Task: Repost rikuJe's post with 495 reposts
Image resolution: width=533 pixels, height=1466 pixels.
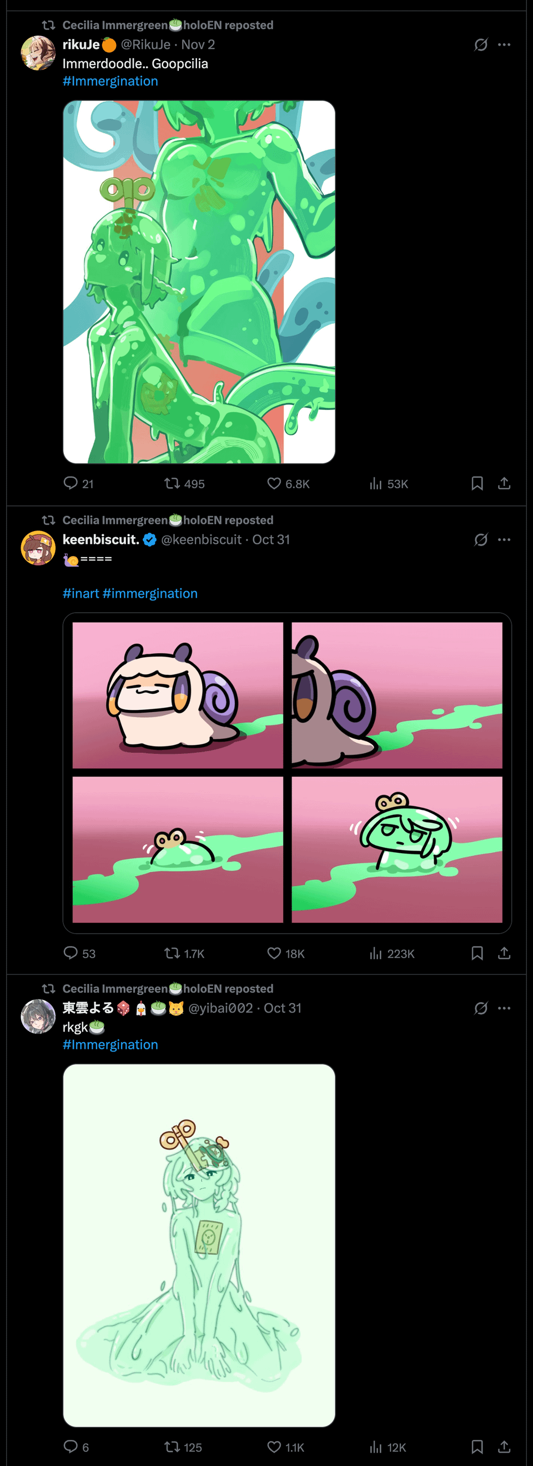Action: click(x=172, y=483)
